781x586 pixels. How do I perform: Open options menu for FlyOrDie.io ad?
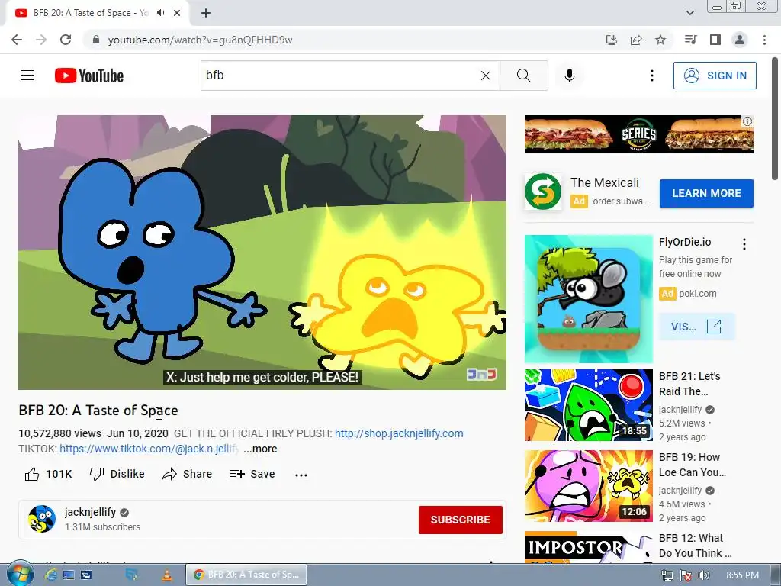[744, 244]
